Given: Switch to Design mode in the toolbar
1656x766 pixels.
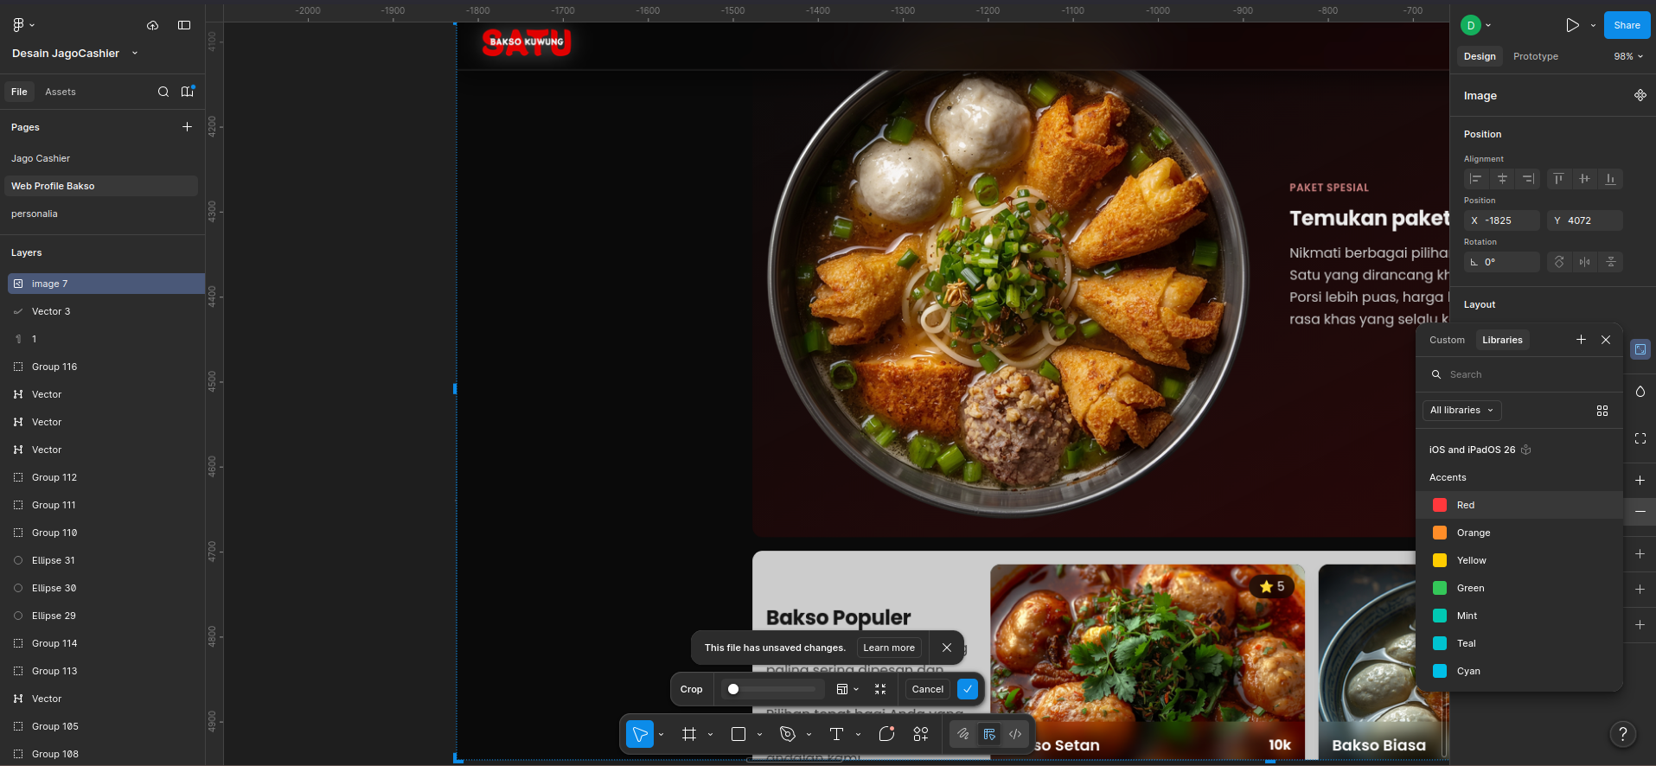Looking at the screenshot, I should point(989,734).
